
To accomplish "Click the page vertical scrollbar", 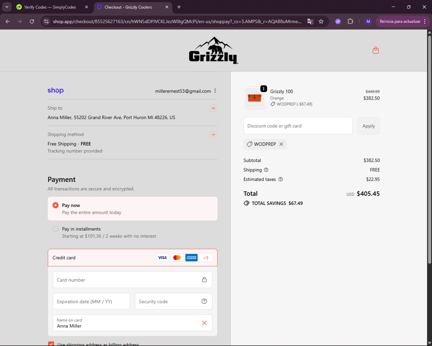I will coord(429,150).
